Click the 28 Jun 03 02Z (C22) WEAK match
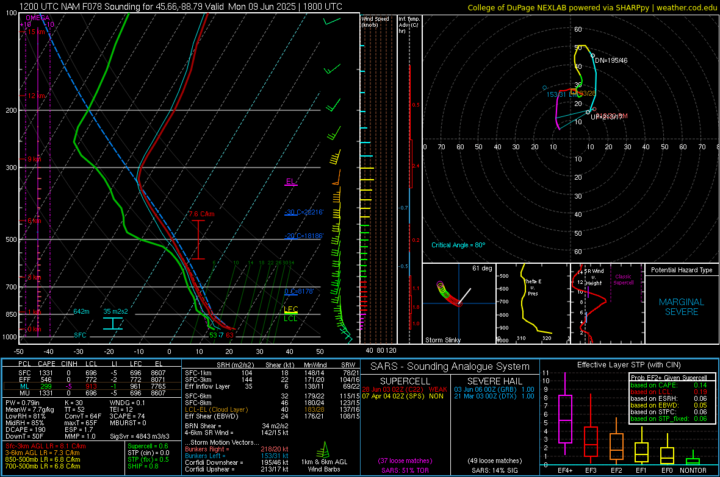The image size is (720, 477). tap(405, 389)
